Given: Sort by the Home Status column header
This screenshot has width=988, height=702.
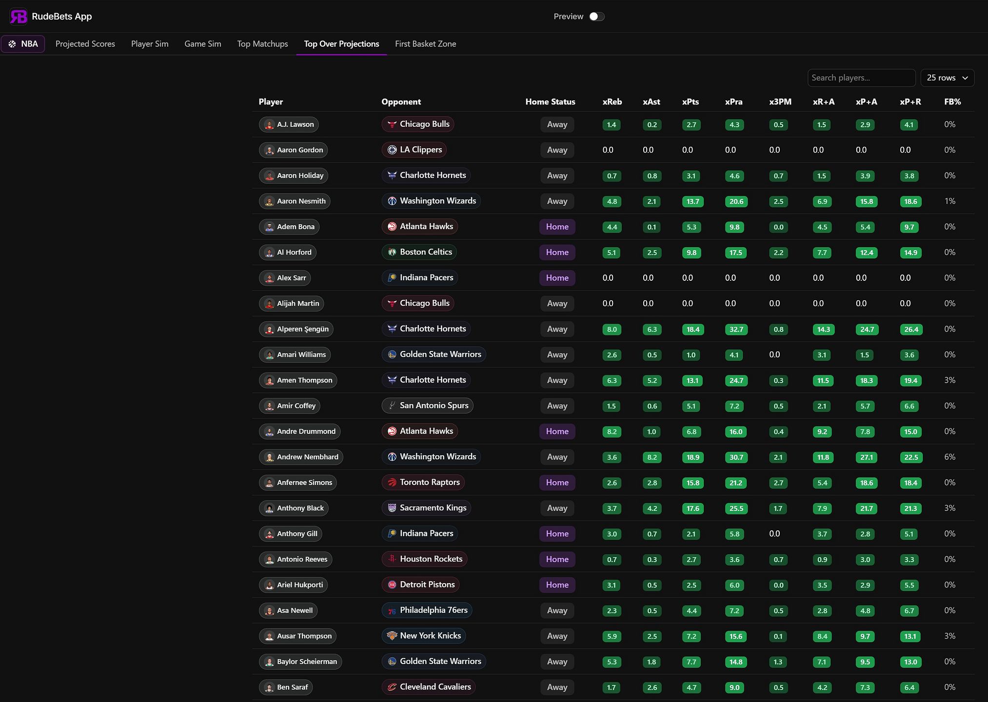Looking at the screenshot, I should [x=550, y=102].
